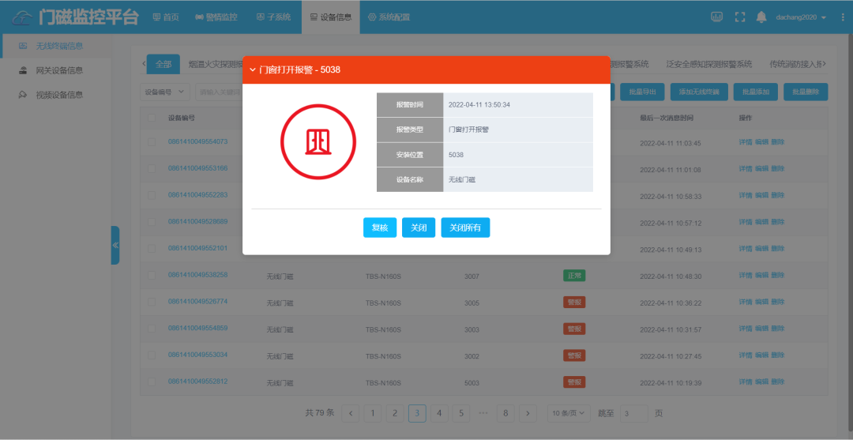Viewport: 853px width, 440px height.
Task: Go to next page arrow in pagination
Action: pos(528,413)
